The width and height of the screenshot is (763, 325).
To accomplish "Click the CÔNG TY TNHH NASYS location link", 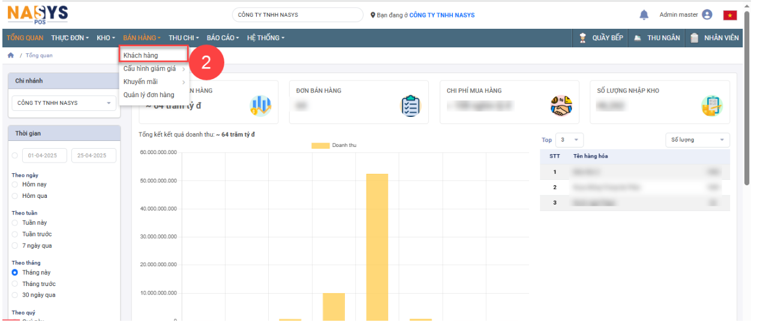I will [441, 15].
